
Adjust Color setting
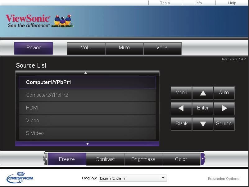pyautogui.click(x=181, y=159)
